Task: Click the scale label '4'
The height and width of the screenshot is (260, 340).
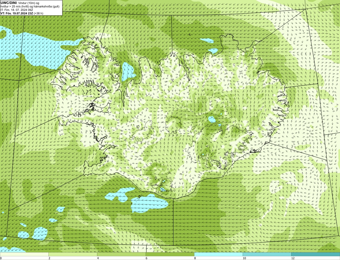Action: coord(98,258)
